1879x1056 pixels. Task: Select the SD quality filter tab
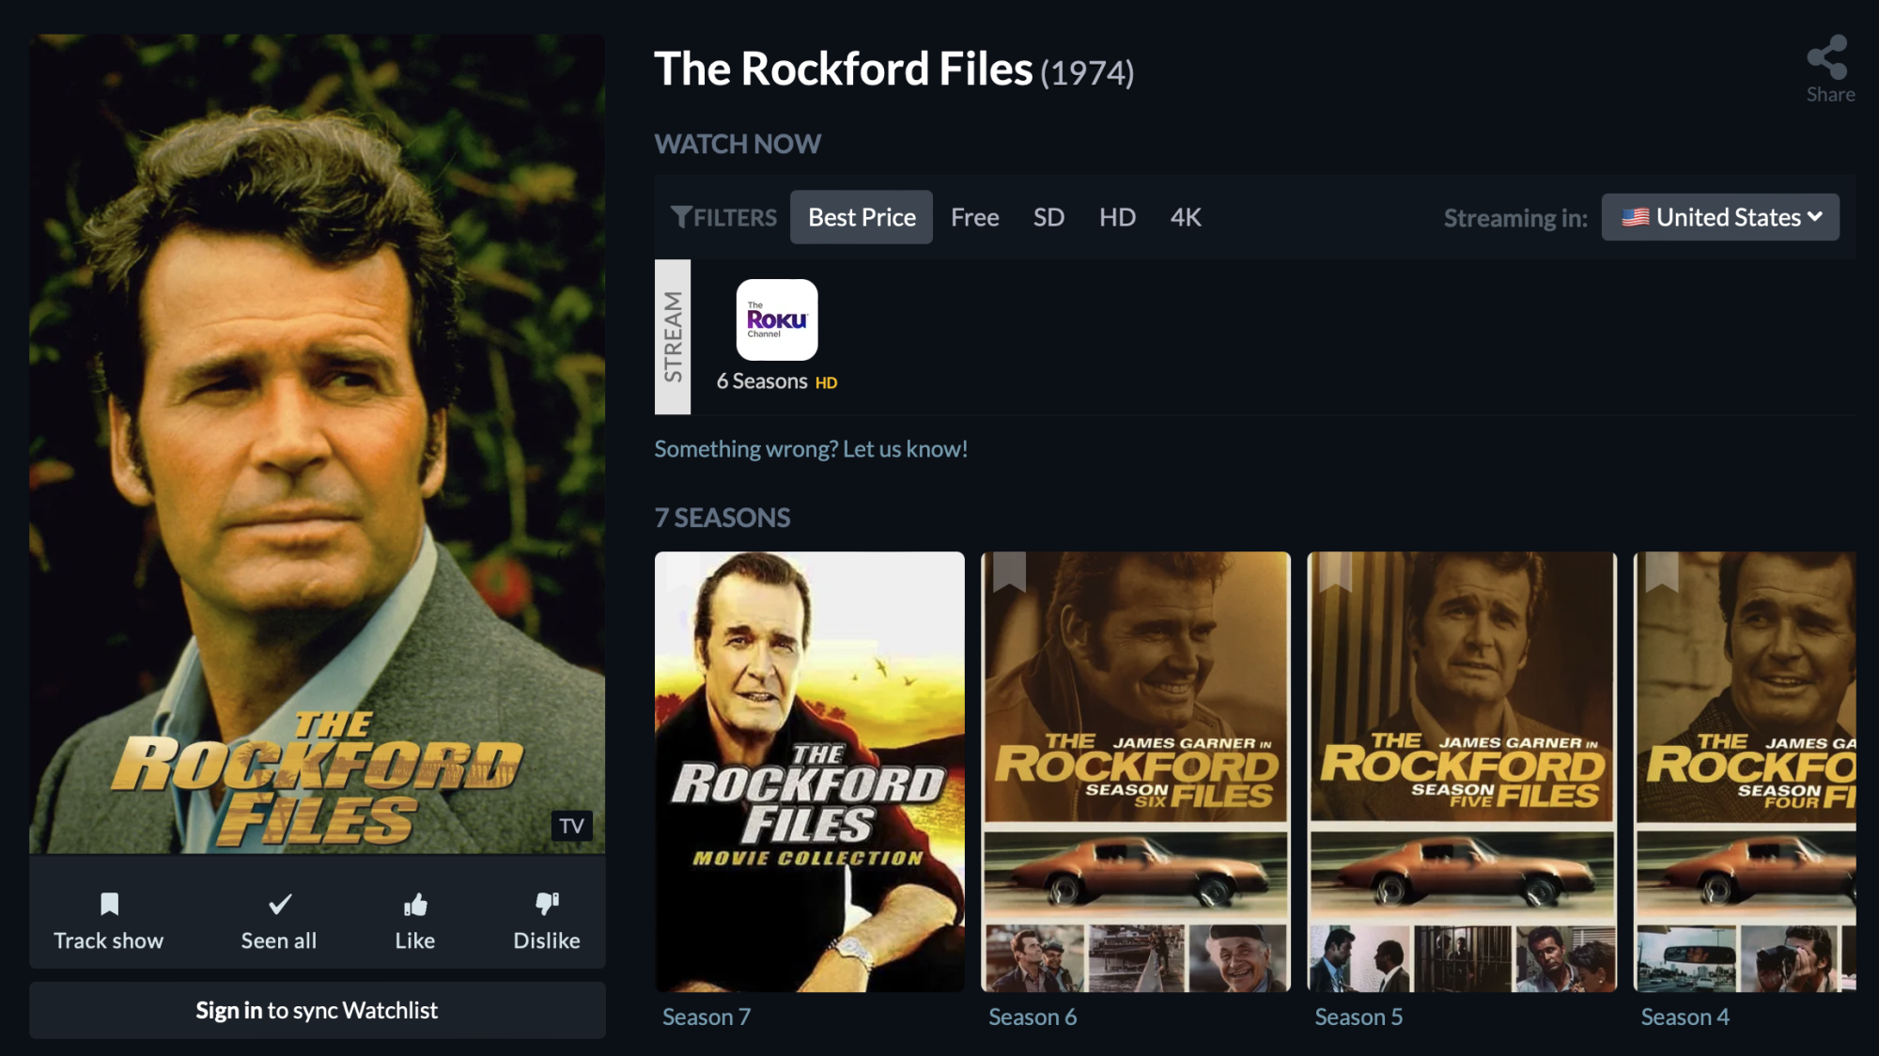(1048, 217)
